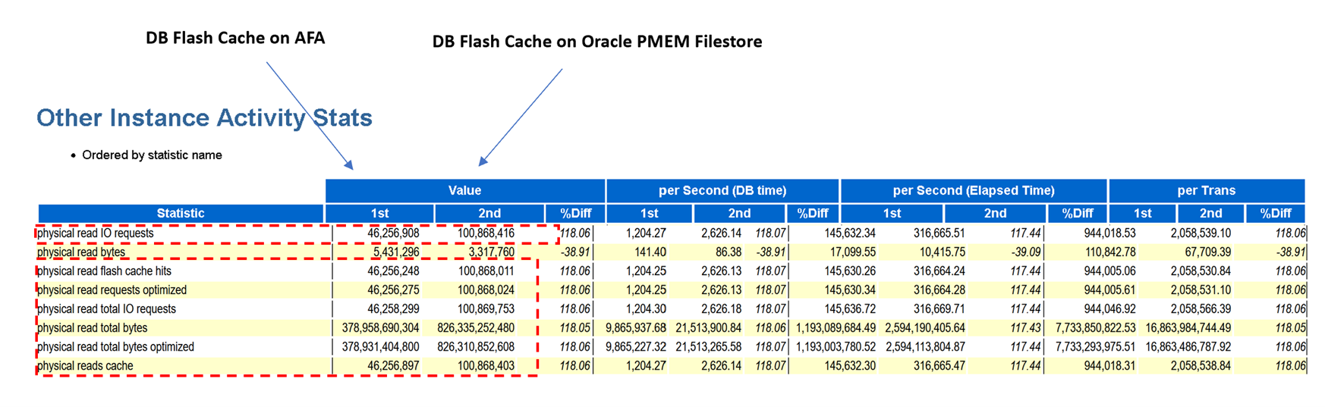Click physical read flash cache hits statistic

[x=104, y=271]
